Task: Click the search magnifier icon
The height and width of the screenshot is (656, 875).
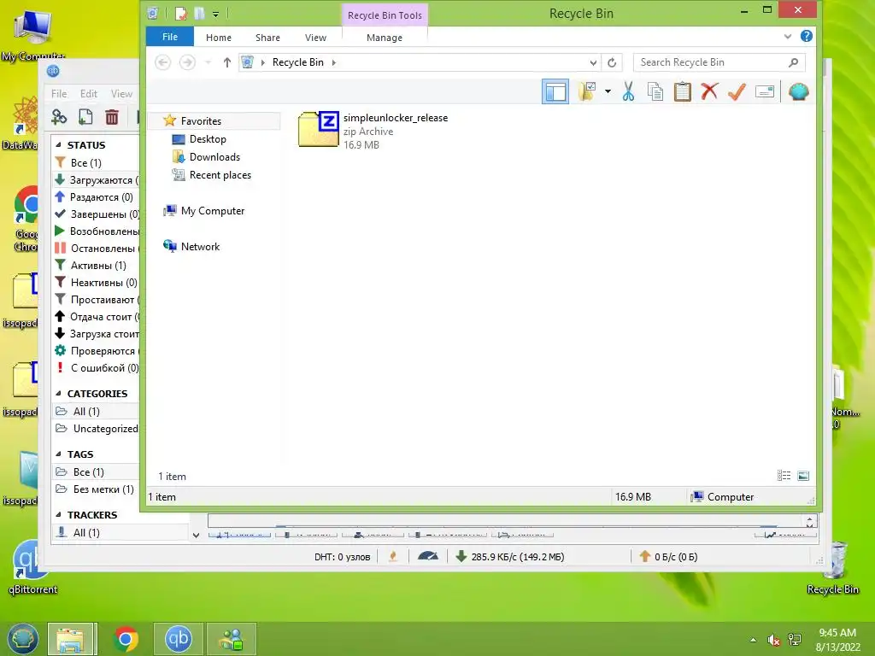Action: pyautogui.click(x=793, y=62)
